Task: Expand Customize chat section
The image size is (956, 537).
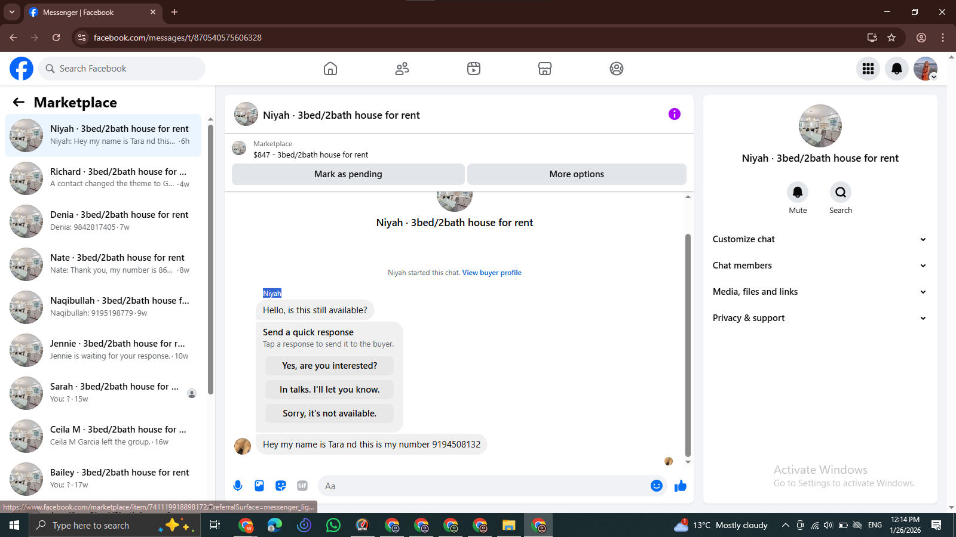Action: coord(819,239)
